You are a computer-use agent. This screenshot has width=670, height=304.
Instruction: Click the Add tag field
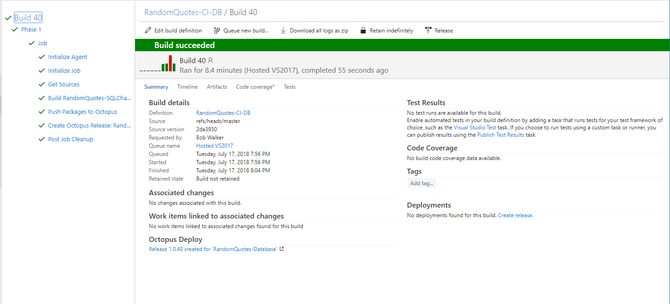coord(421,183)
